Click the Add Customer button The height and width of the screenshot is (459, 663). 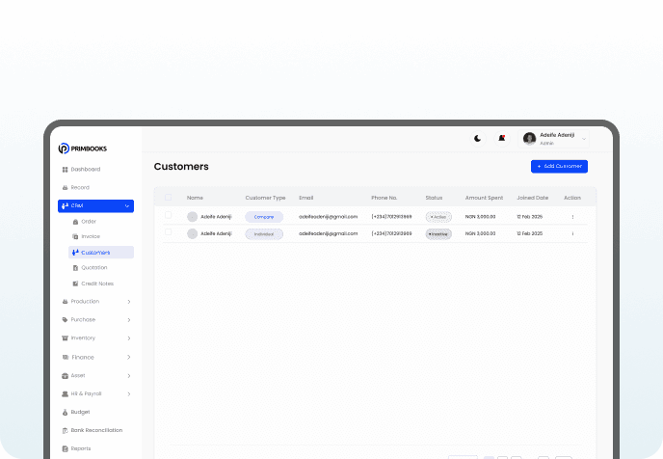[x=559, y=166]
